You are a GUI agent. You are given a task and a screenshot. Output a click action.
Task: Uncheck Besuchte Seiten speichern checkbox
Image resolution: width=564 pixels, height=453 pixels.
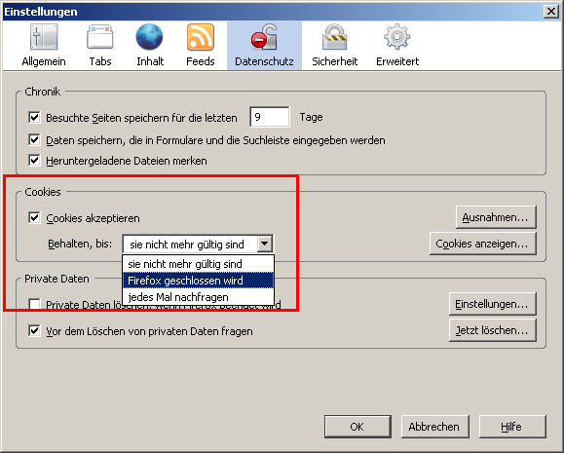tap(34, 117)
